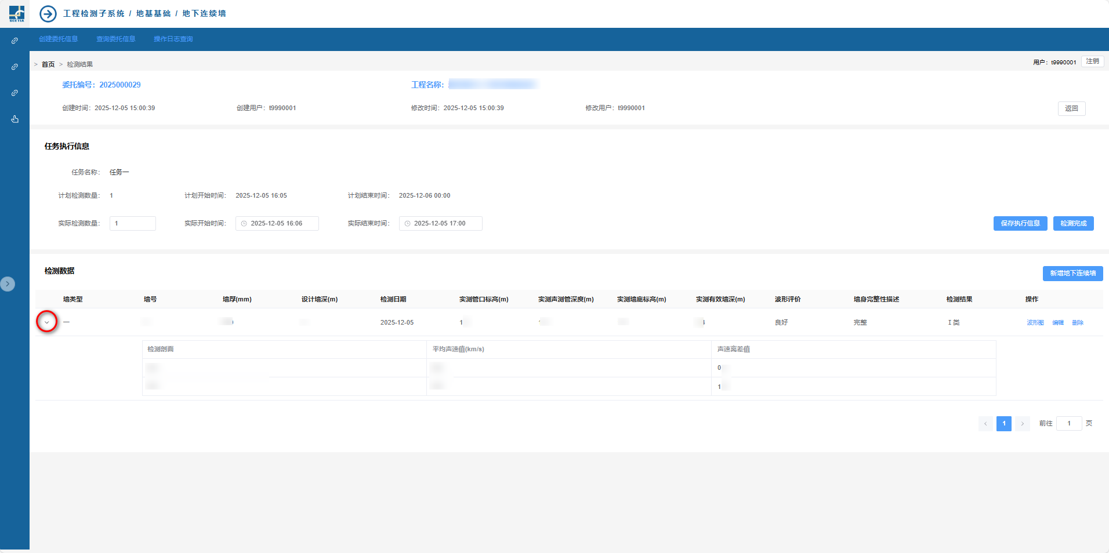Open the 创建委托信息 menu
The image size is (1109, 553).
click(x=58, y=39)
